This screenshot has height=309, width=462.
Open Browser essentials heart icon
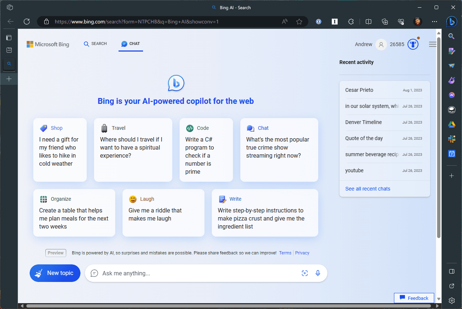coord(401,22)
